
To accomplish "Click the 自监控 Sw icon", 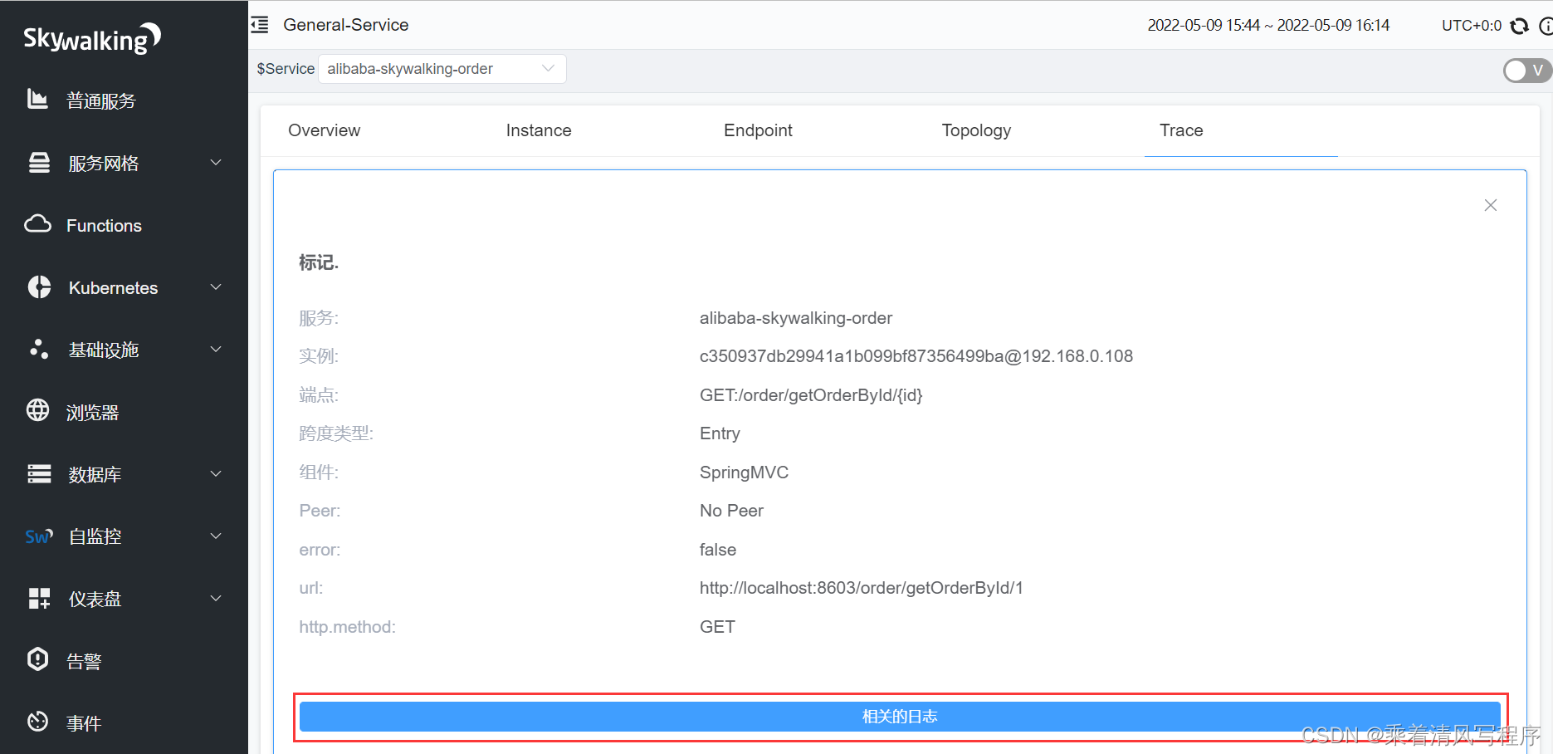I will (39, 536).
